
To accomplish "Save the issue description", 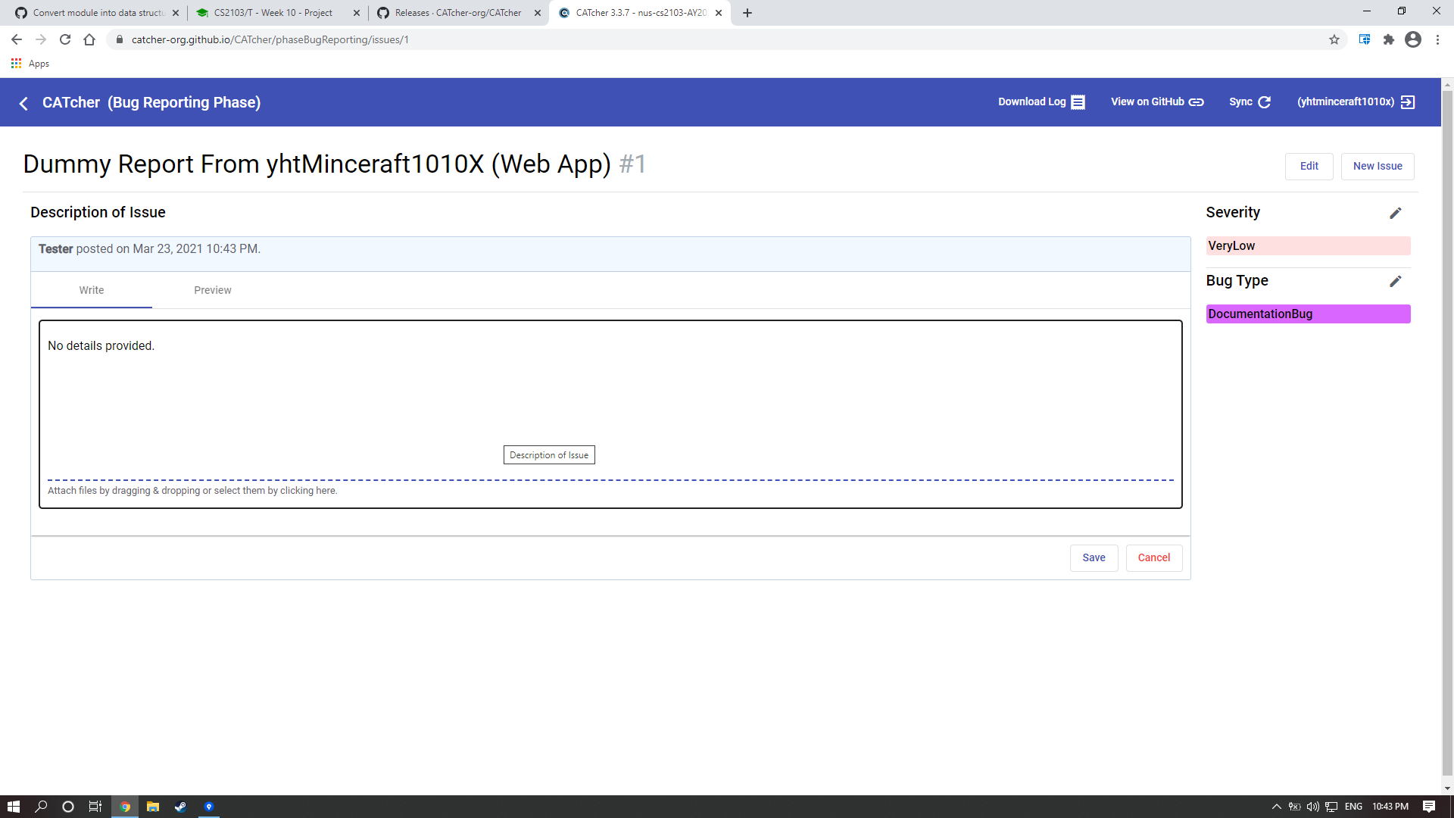I will (x=1093, y=557).
